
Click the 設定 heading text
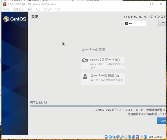(x=35, y=17)
